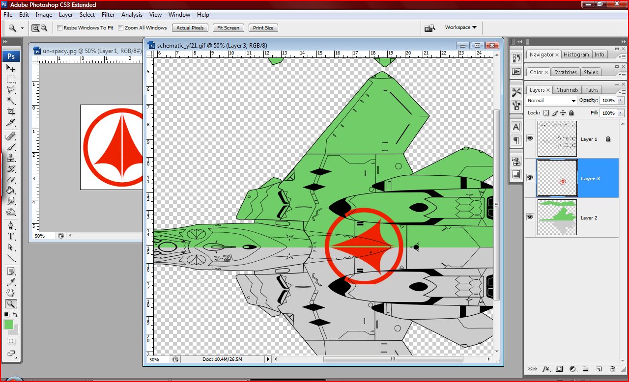Screen dimensions: 629x382
Task: Toggle Lock transparent pixels
Action: pos(546,113)
